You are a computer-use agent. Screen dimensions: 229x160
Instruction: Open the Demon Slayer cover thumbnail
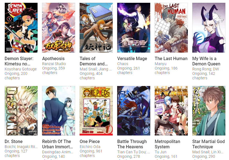pos(21,28)
